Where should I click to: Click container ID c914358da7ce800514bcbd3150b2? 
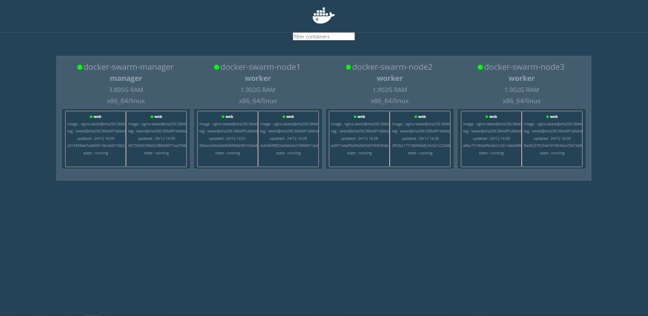point(96,146)
